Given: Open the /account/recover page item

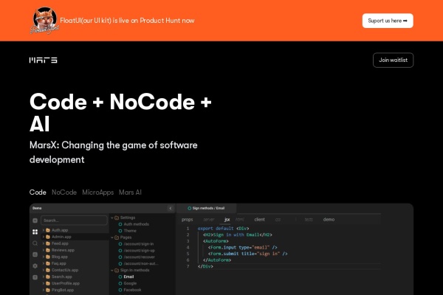Looking at the screenshot, I should (137, 257).
